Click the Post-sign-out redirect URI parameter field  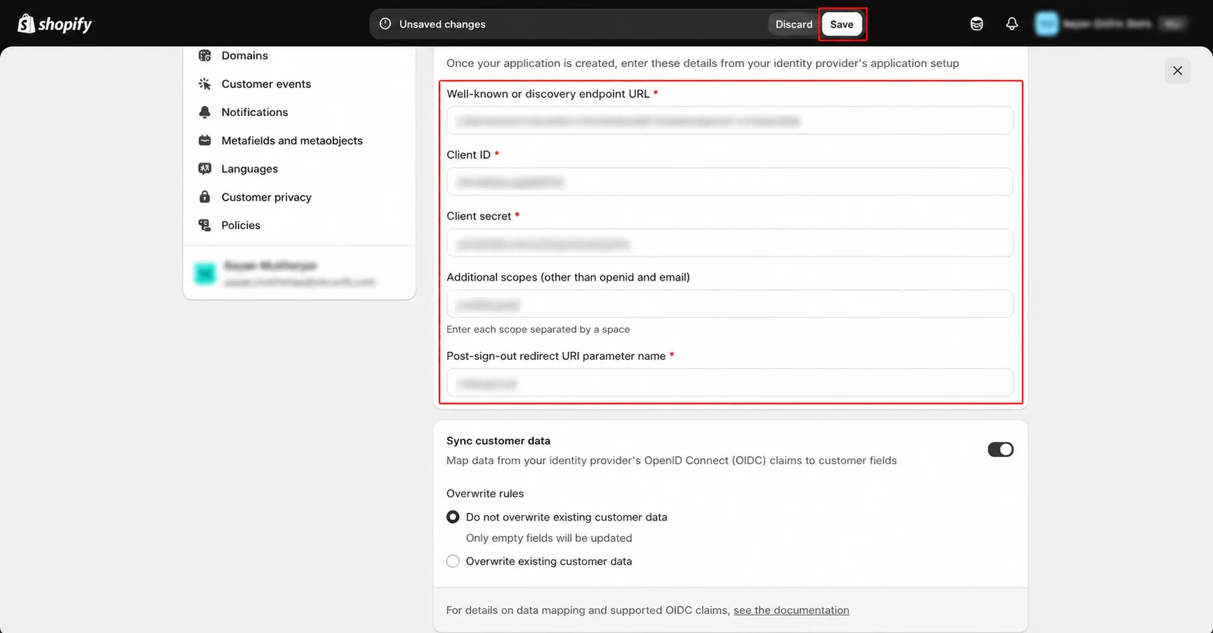[x=729, y=383]
